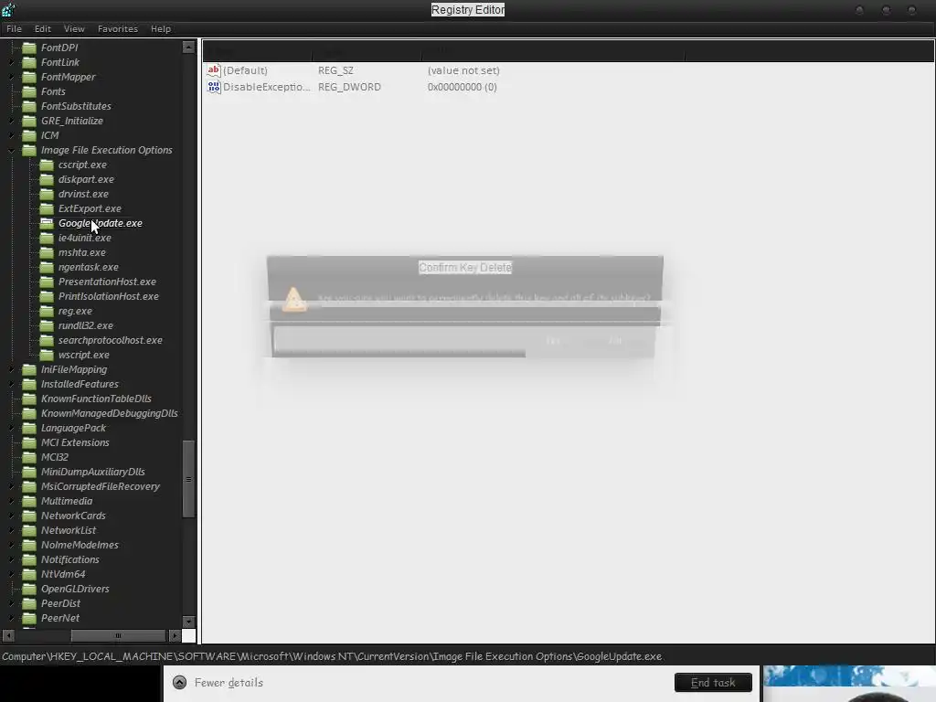The image size is (936, 702).
Task: Click the ExtExport.exe folder icon
Action: coord(47,208)
